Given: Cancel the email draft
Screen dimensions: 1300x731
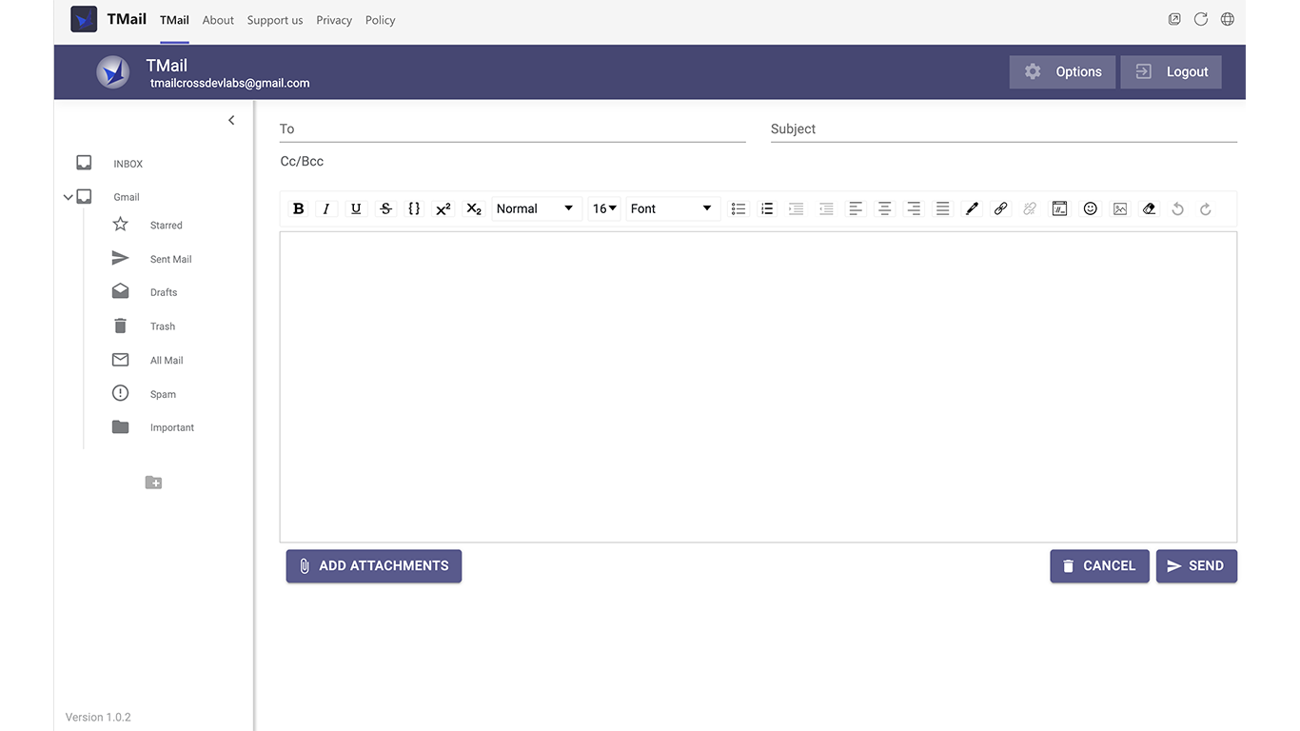Looking at the screenshot, I should click(1099, 565).
